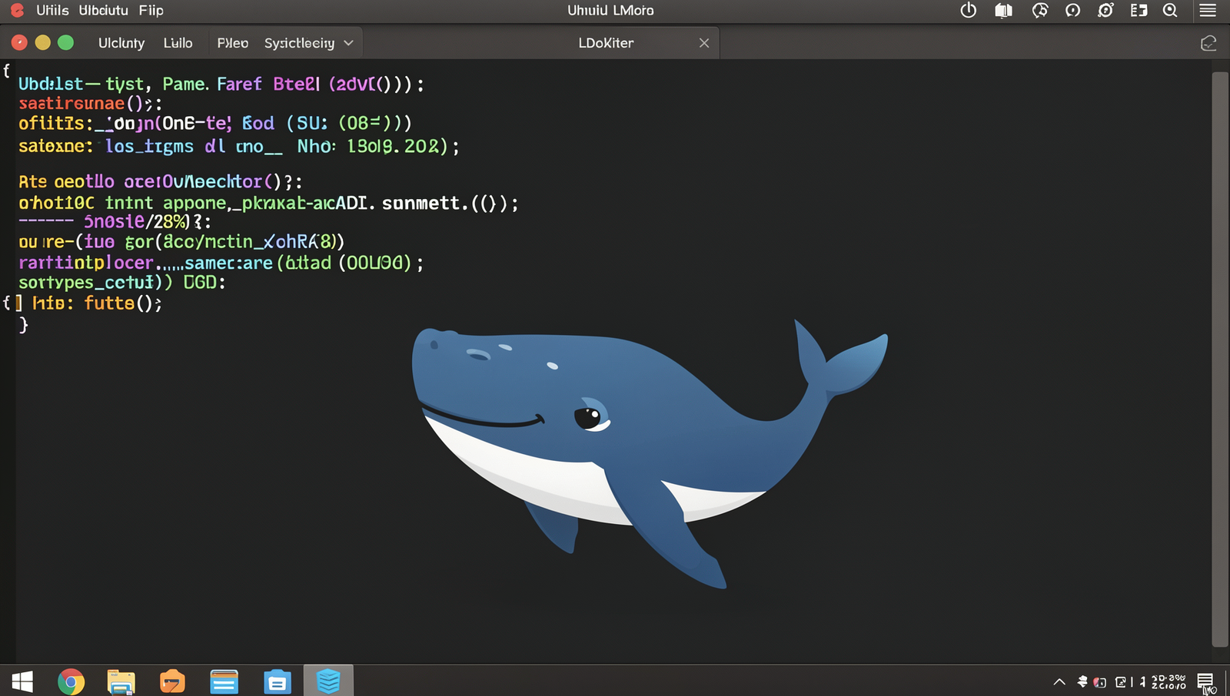
Task: Open the Utiils menu
Action: [x=52, y=10]
